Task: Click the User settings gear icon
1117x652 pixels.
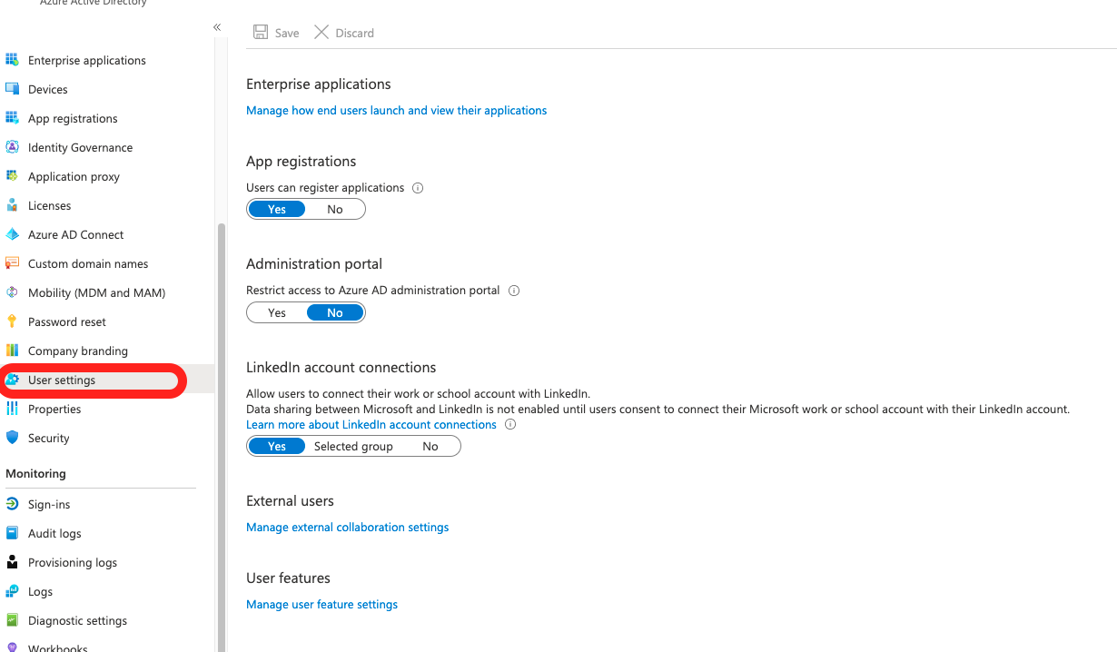Action: pos(13,380)
